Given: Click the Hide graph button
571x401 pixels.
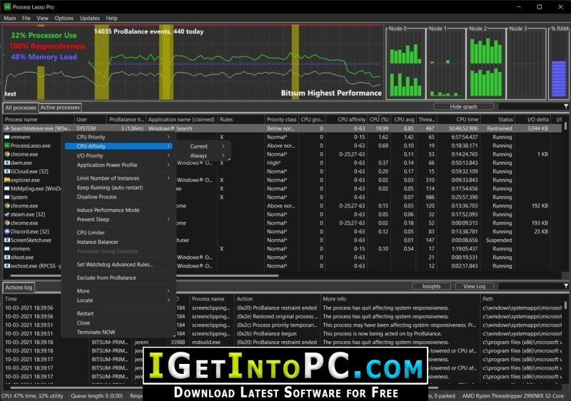Looking at the screenshot, I should point(463,106).
